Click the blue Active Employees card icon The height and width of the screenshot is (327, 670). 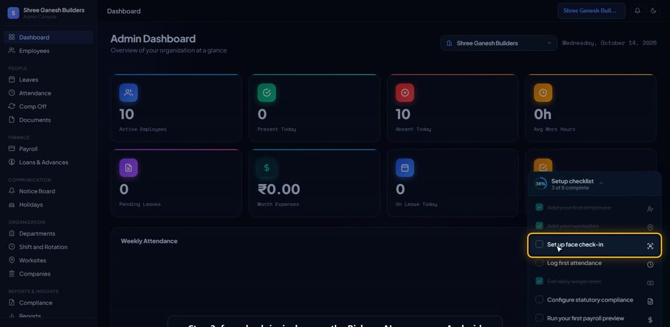[x=128, y=93]
